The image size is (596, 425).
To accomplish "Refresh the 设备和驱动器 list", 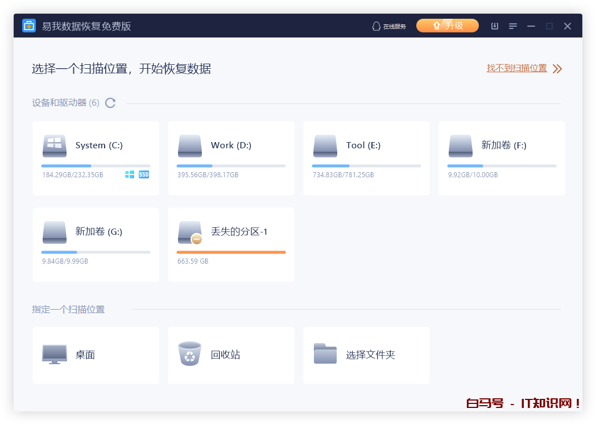I will point(110,103).
